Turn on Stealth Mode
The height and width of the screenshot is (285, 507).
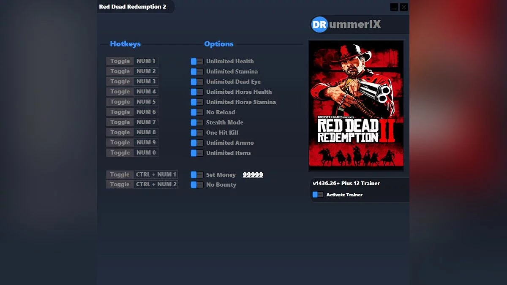point(196,122)
